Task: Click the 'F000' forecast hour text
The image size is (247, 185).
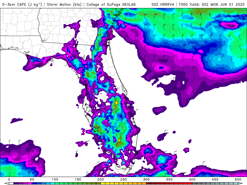Action: tap(183, 4)
